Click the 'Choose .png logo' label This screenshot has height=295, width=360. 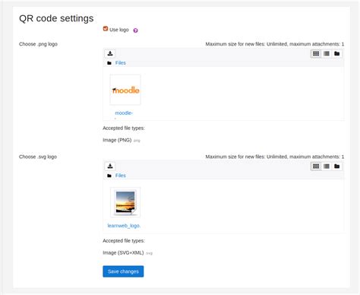pos(38,44)
